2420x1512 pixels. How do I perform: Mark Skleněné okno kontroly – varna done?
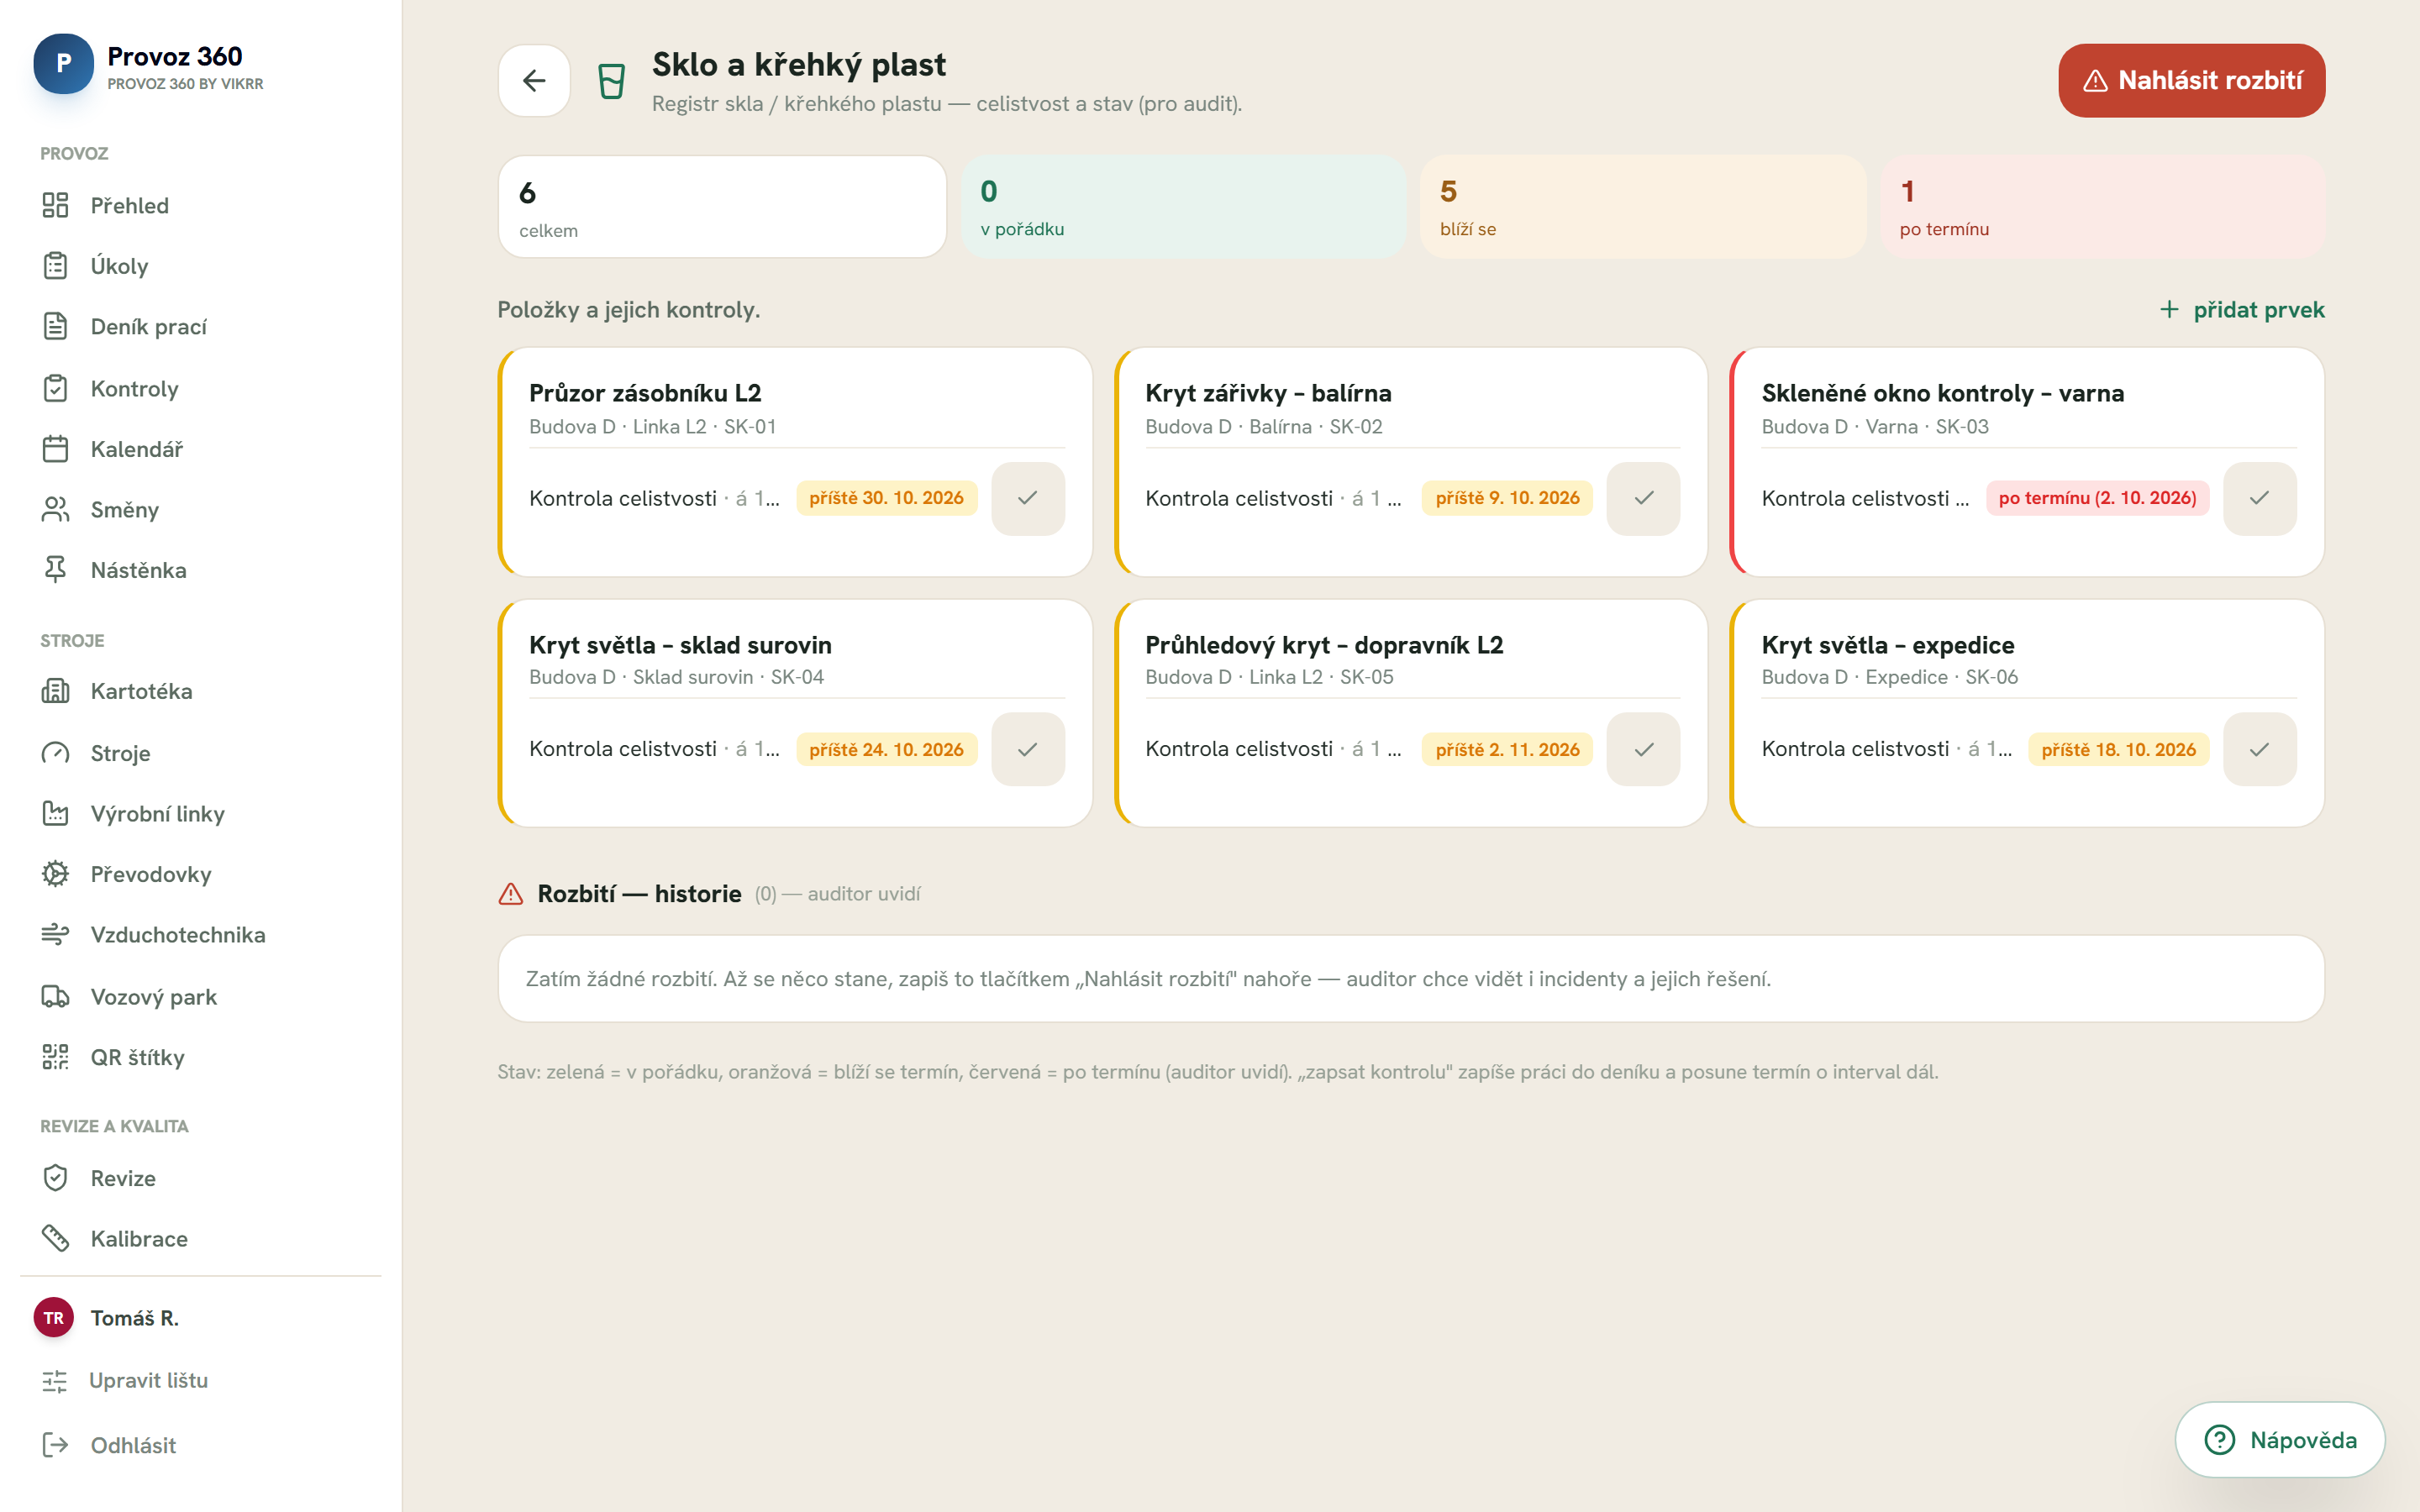click(2259, 498)
